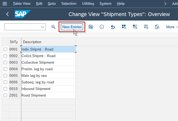Select the 'Prelim. leg by road' cell

pos(48,69)
